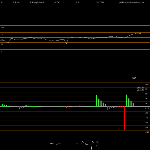Click the MR axis label -100
Image resolution: width=150 pixels, height=150 pixels.
(x=147, y=132)
